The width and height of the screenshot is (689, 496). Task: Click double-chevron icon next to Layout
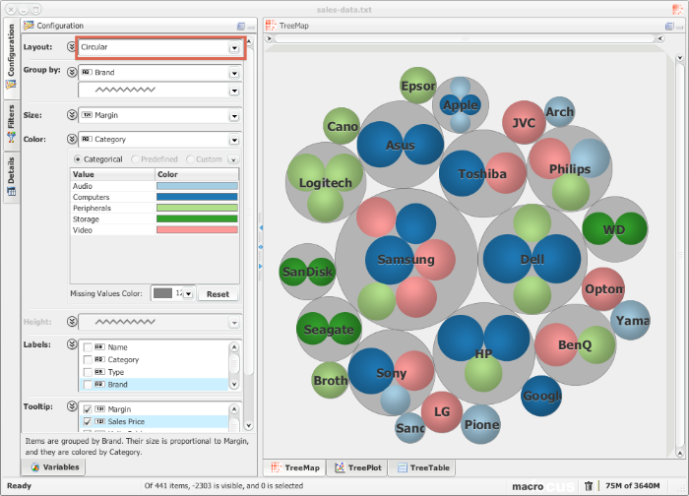coord(71,46)
